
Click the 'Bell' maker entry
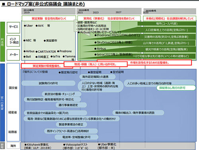[x=27, y=56]
